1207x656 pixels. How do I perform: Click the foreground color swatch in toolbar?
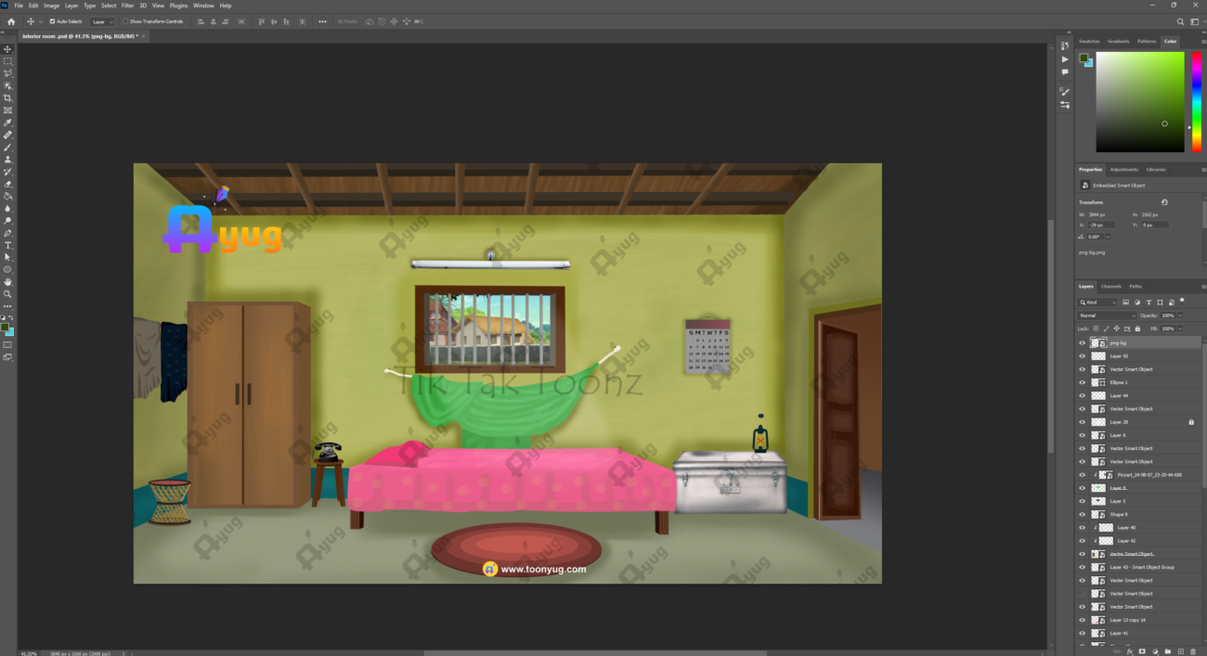[x=6, y=328]
